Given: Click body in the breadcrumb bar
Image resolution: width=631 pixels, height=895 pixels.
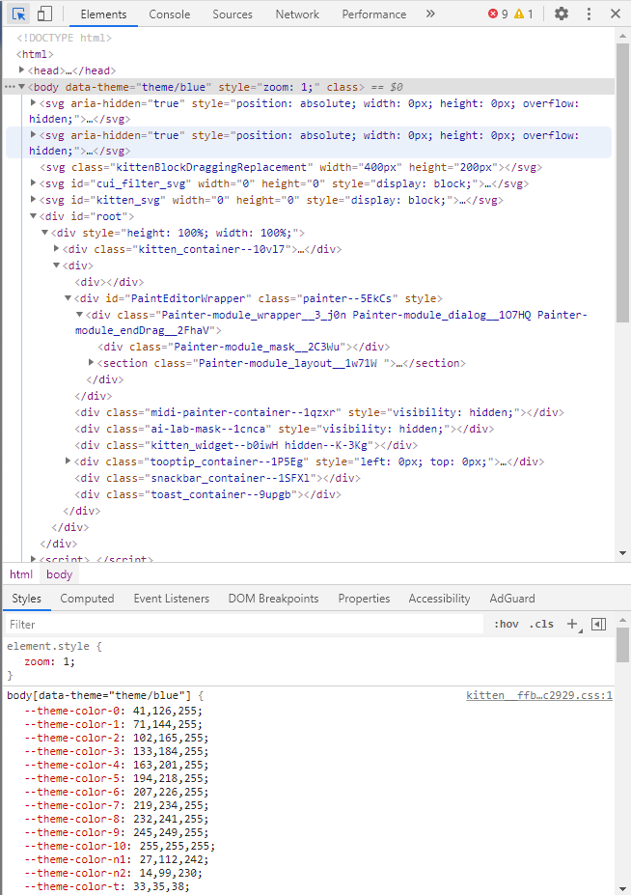Looking at the screenshot, I should click(x=59, y=574).
